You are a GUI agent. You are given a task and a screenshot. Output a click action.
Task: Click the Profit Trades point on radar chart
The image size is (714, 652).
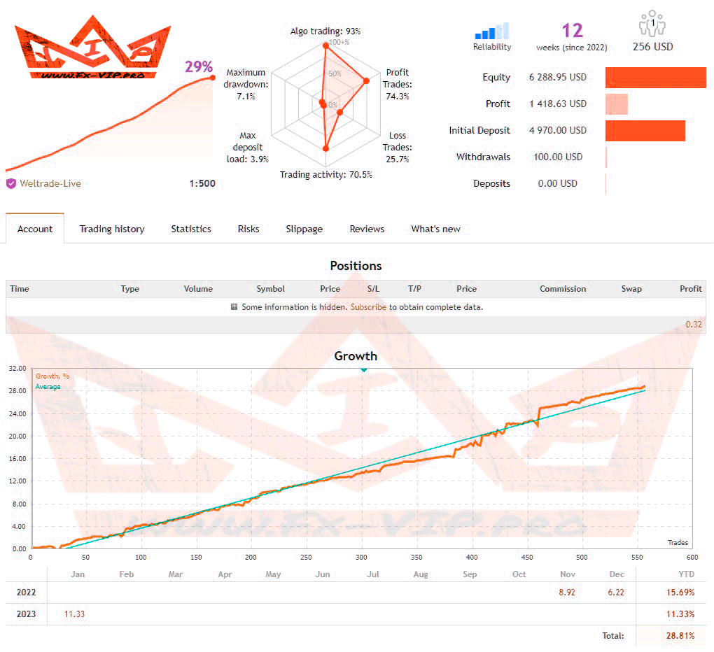[x=366, y=81]
